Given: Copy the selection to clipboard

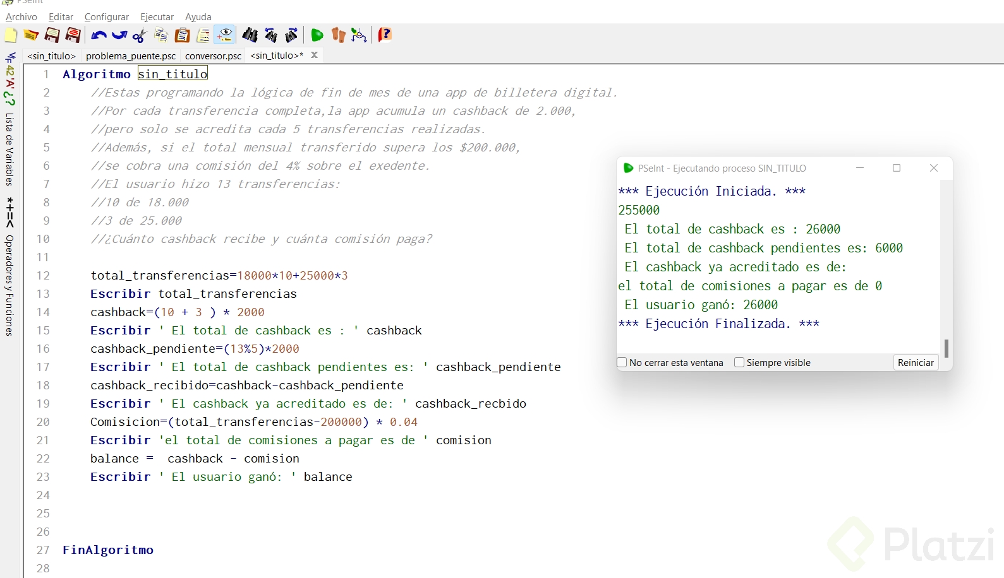Looking at the screenshot, I should (161, 35).
